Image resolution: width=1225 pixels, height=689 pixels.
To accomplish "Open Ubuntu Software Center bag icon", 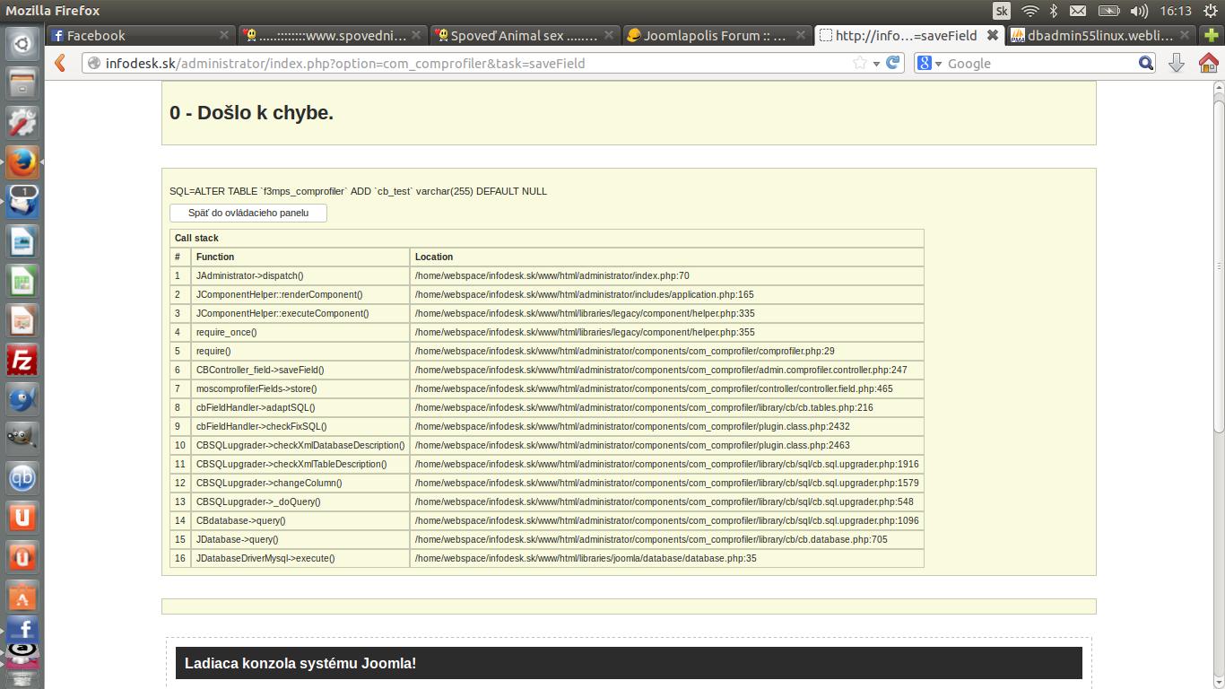I will (x=22, y=597).
